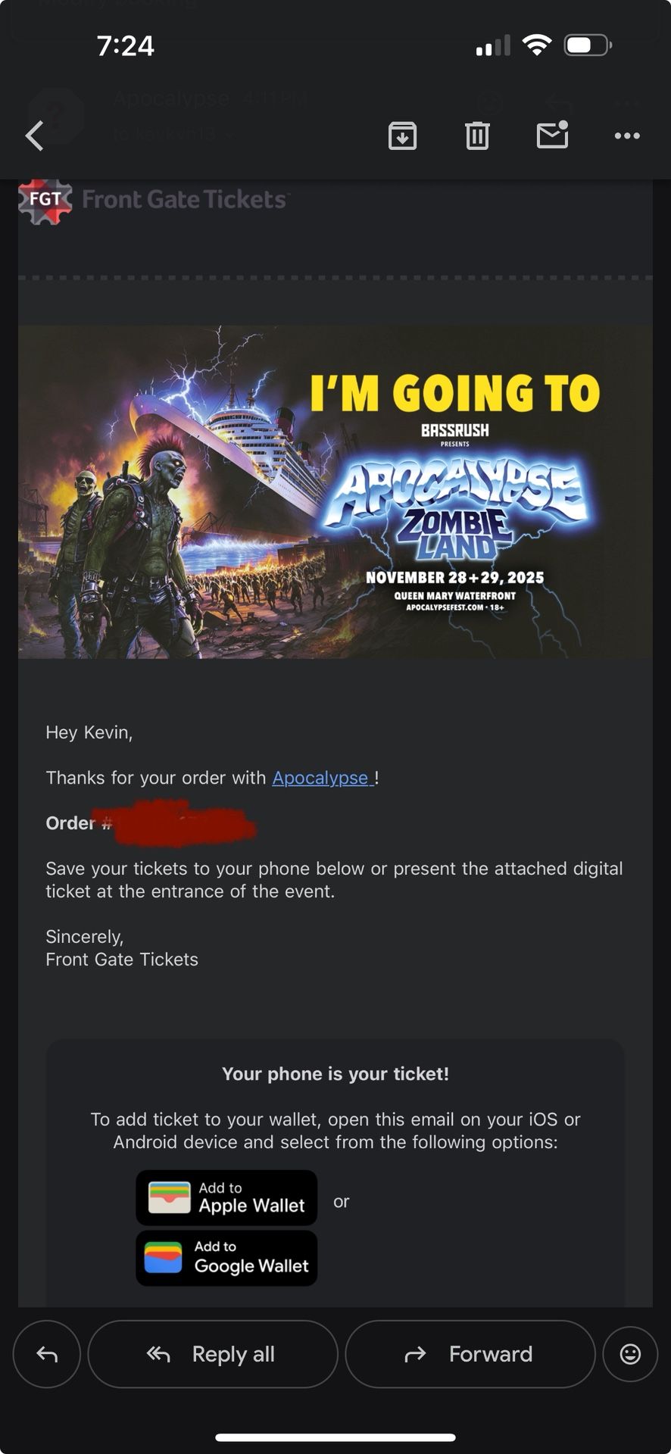Tap the back arrow to leave email

[x=35, y=136]
